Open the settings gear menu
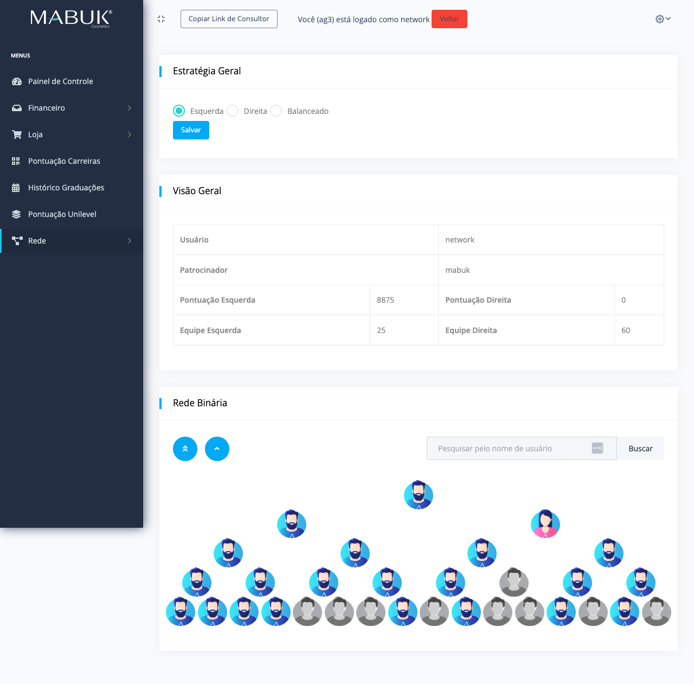The height and width of the screenshot is (684, 694). pos(663,19)
